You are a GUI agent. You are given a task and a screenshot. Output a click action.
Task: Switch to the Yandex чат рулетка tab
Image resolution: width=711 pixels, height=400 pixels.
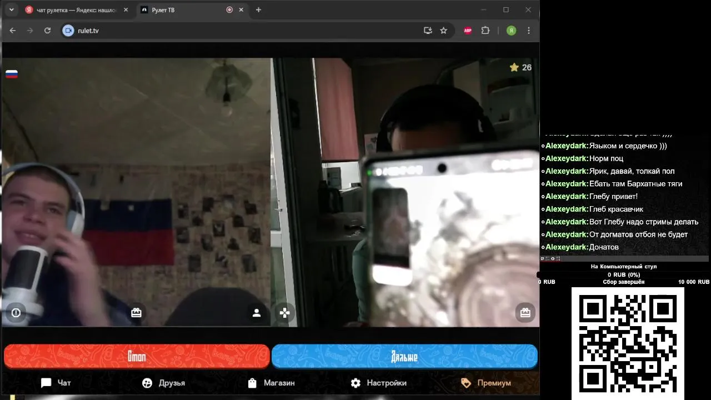[77, 10]
